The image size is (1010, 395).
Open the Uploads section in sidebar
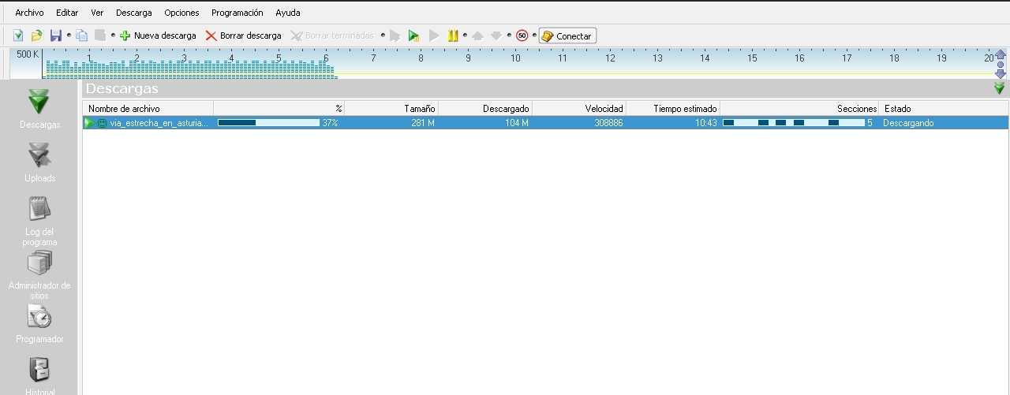tap(39, 161)
